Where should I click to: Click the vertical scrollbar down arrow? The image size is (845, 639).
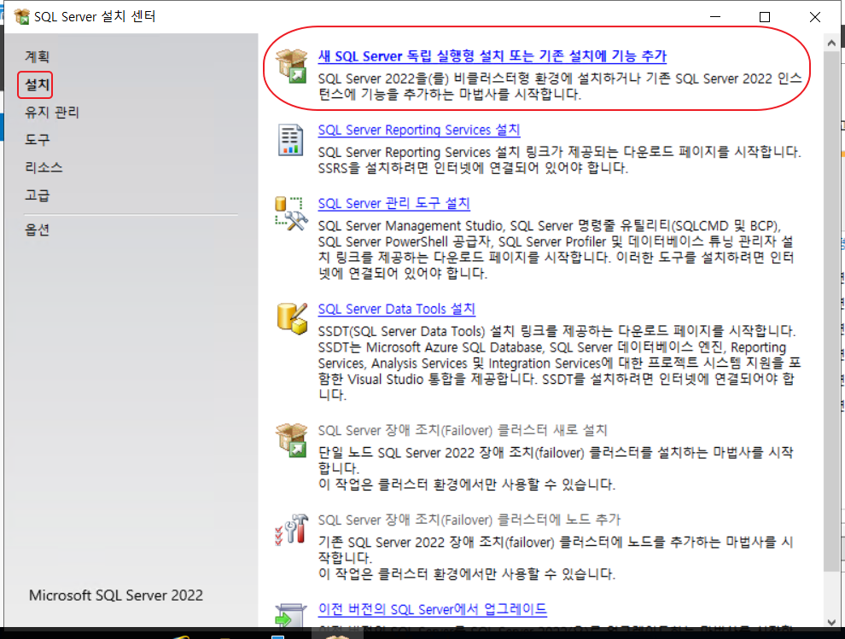pyautogui.click(x=831, y=622)
